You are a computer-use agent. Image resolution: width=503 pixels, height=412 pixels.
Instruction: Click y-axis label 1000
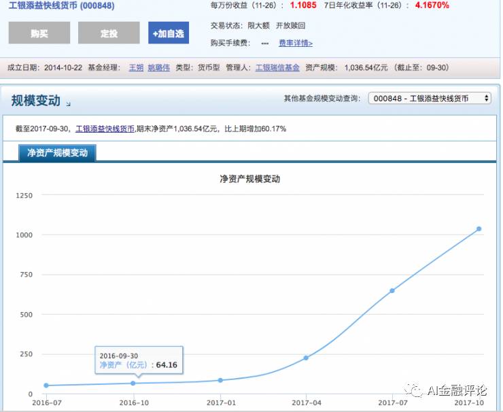tap(24, 235)
